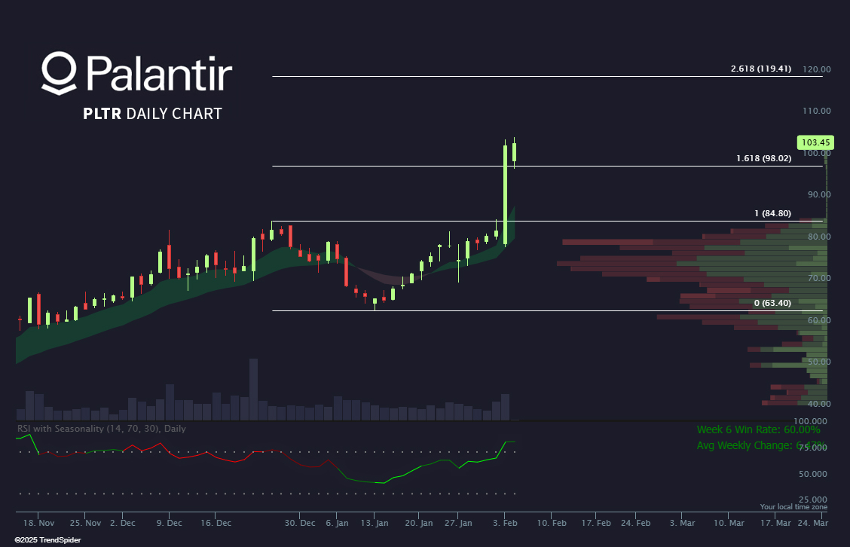Click the 90.00 price axis label
The height and width of the screenshot is (547, 850).
click(819, 194)
